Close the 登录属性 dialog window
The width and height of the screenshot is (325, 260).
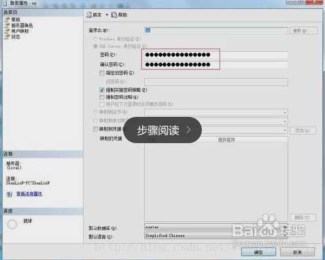pos(314,3)
